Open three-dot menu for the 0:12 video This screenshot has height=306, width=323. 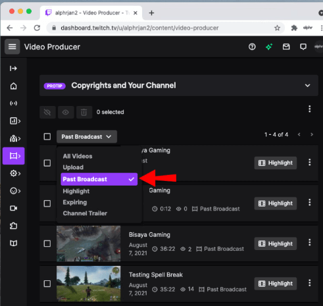pyautogui.click(x=309, y=202)
